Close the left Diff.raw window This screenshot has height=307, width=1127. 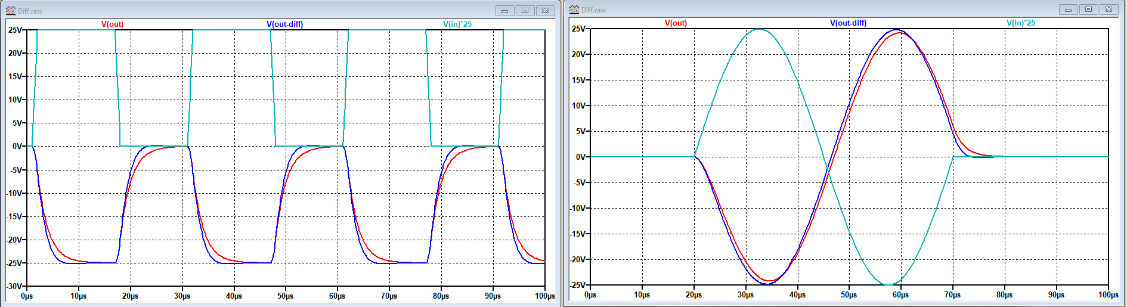545,11
